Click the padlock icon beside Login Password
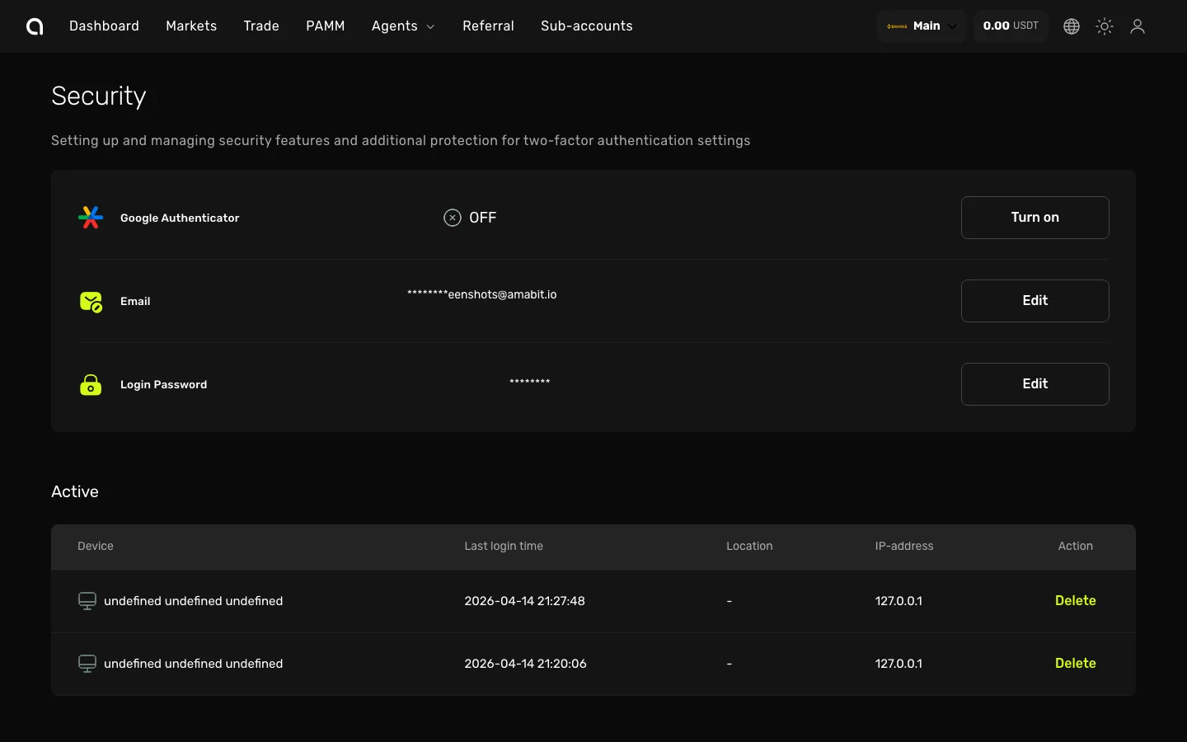The image size is (1187, 742). tap(91, 384)
